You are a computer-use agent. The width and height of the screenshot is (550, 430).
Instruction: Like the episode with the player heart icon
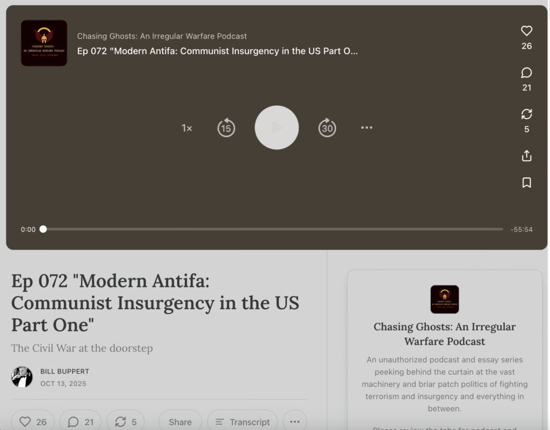[x=526, y=31]
